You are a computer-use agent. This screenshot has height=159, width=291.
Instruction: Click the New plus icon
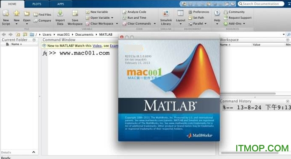pyautogui.click(x=17, y=13)
